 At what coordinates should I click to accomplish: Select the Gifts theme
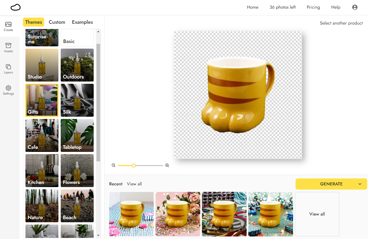tap(42, 100)
